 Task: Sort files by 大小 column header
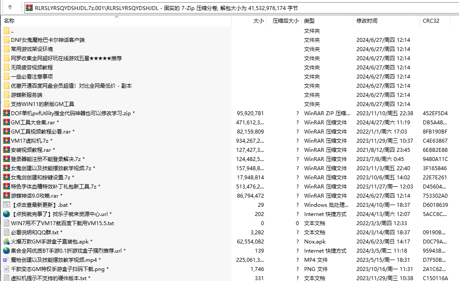(x=258, y=21)
